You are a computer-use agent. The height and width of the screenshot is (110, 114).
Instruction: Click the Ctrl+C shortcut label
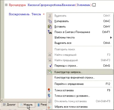click(107, 21)
